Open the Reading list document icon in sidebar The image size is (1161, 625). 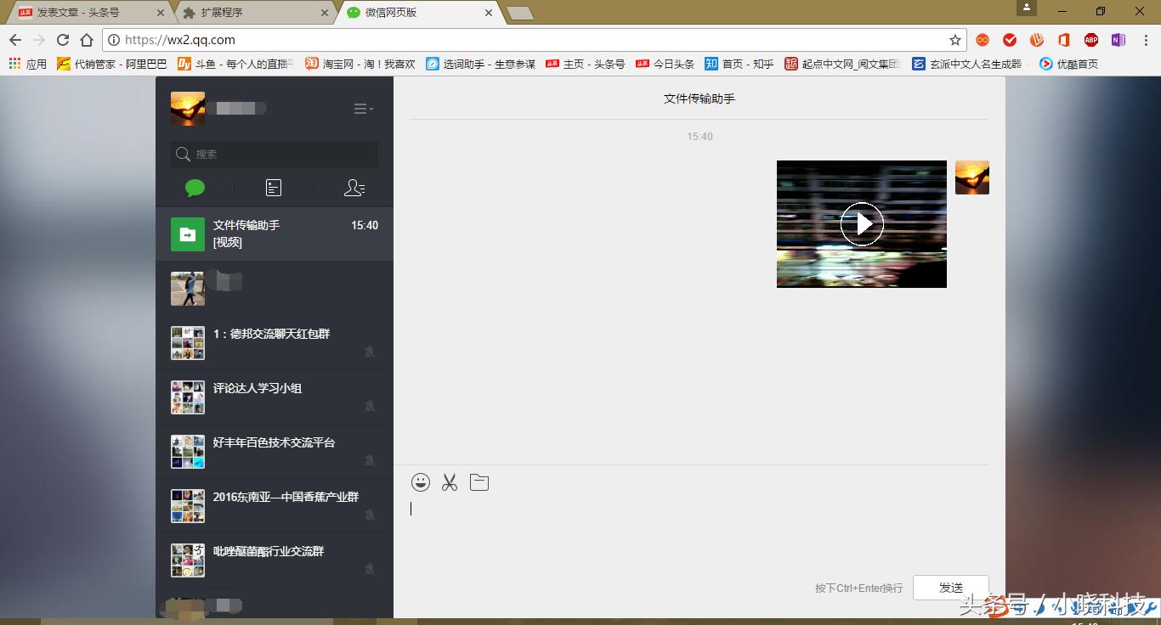click(273, 188)
